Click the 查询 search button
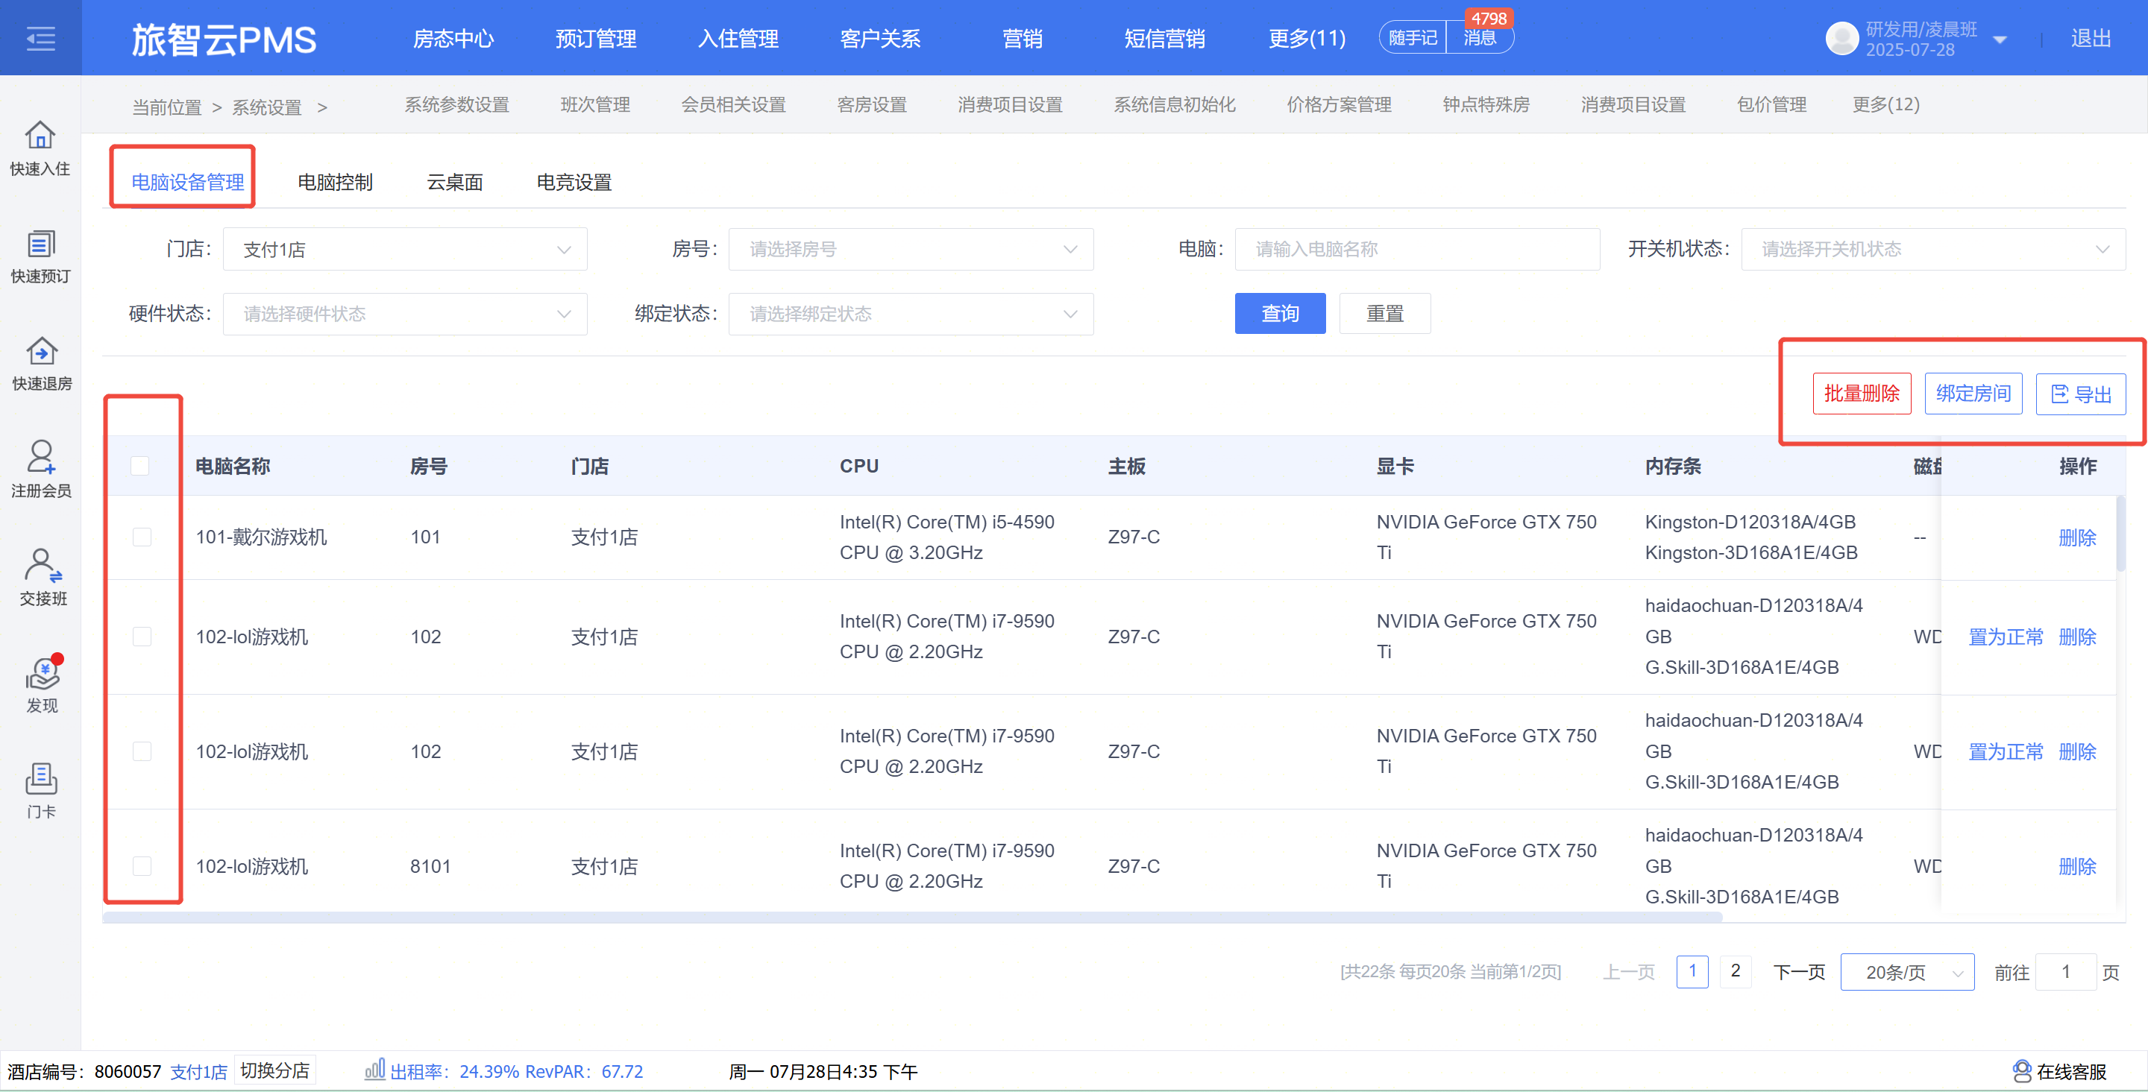The height and width of the screenshot is (1092, 2148). coord(1280,313)
